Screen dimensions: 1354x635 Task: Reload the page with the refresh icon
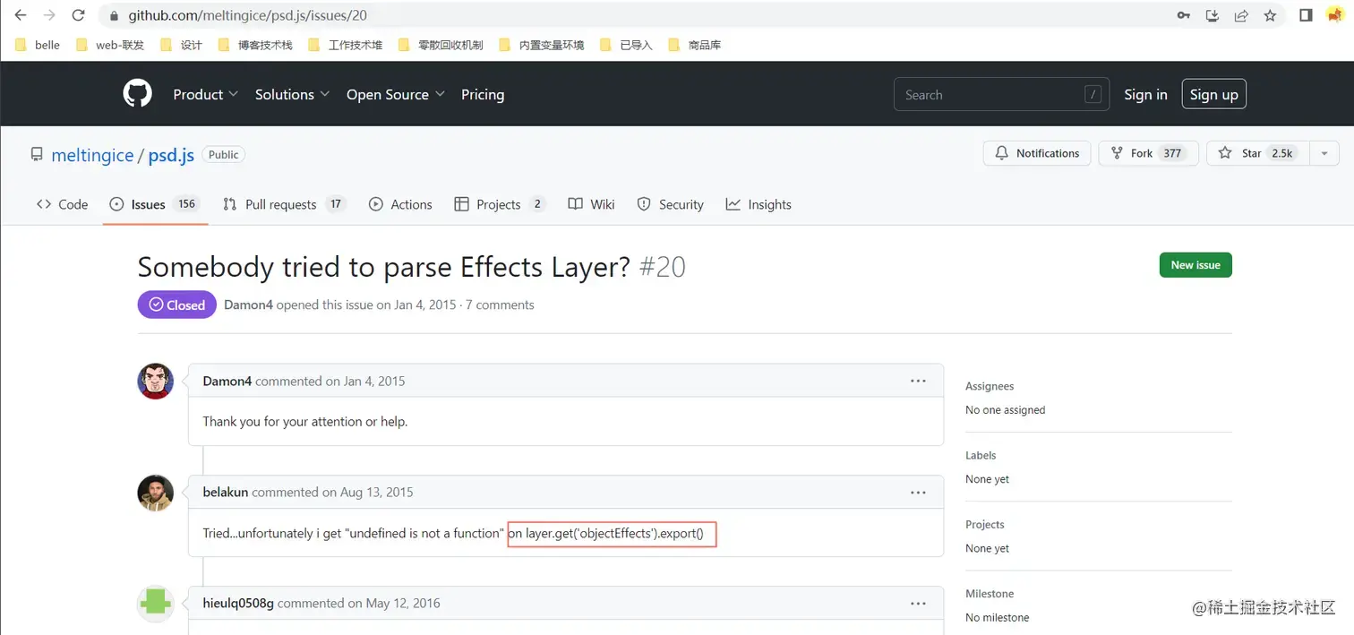[x=78, y=15]
